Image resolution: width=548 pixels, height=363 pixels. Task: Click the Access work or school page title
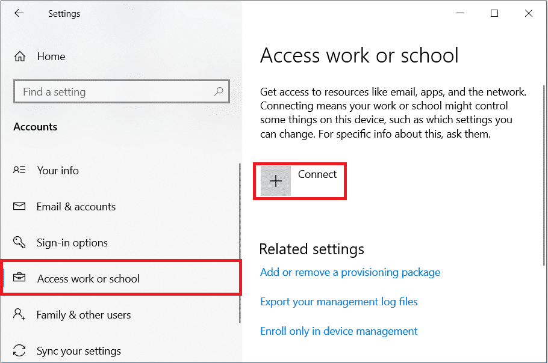(360, 55)
